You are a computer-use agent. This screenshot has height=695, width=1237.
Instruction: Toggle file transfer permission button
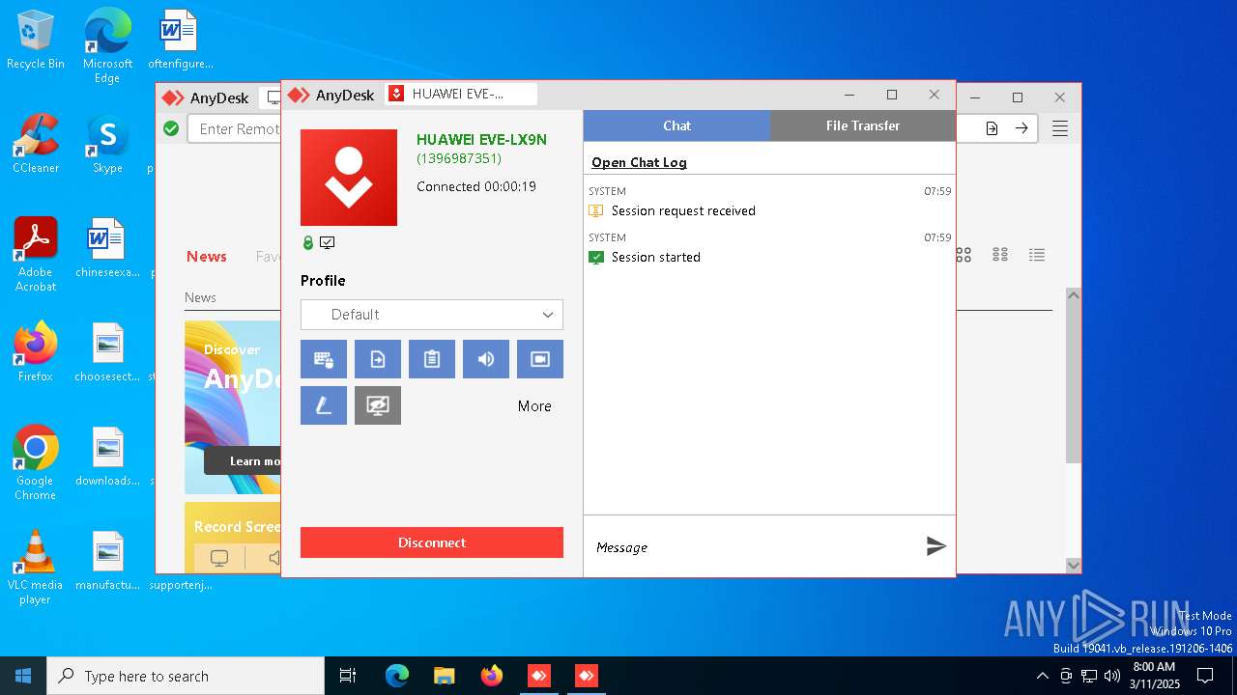(378, 359)
